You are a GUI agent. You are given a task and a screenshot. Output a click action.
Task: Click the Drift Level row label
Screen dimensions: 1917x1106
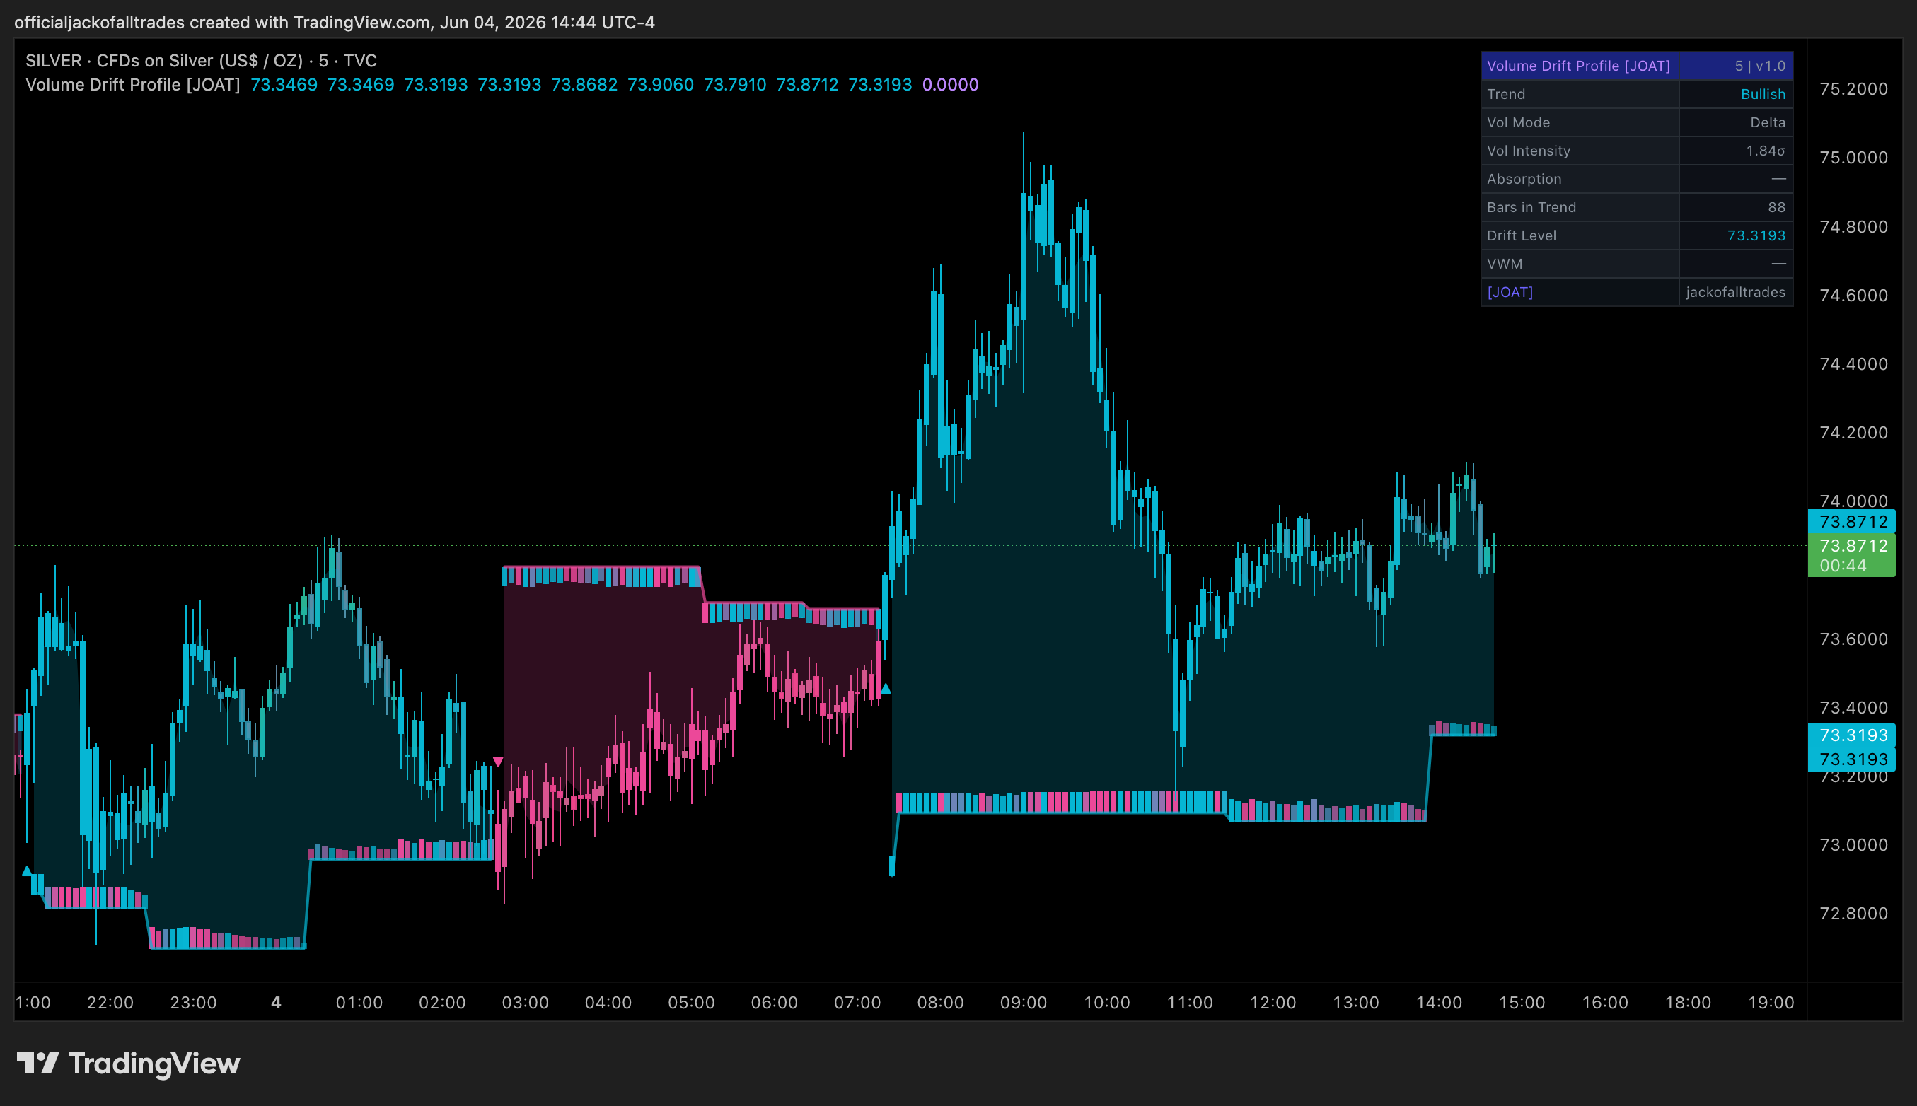pyautogui.click(x=1521, y=235)
